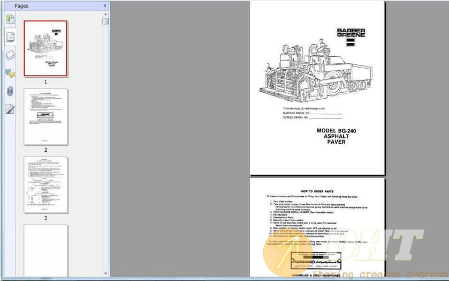Click page number label "1" under thumbnail
449x281 pixels.
point(45,82)
